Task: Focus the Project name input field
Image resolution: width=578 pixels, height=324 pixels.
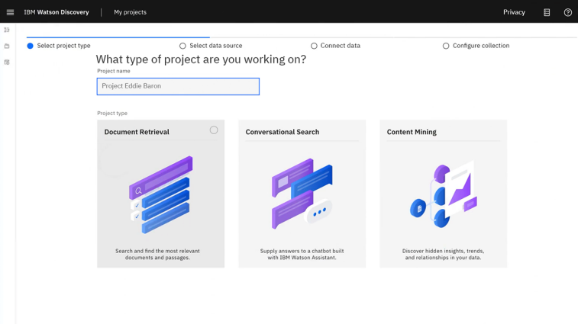Action: [x=178, y=86]
